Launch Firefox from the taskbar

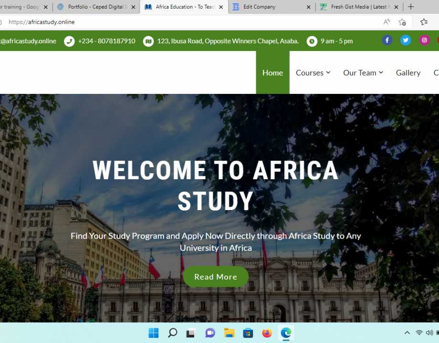(267, 333)
